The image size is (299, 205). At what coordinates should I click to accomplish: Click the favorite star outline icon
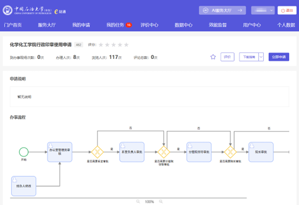coord(213,57)
